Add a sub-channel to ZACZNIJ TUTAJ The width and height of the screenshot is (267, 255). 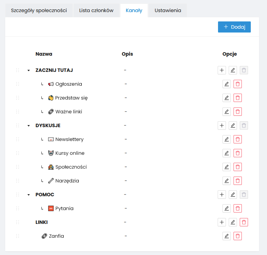tap(222, 70)
